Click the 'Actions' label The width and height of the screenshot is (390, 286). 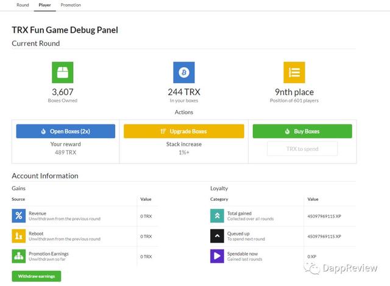(184, 112)
